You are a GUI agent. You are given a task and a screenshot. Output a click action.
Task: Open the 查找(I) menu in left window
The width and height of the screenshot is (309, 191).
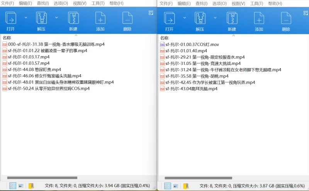(x=43, y=3)
